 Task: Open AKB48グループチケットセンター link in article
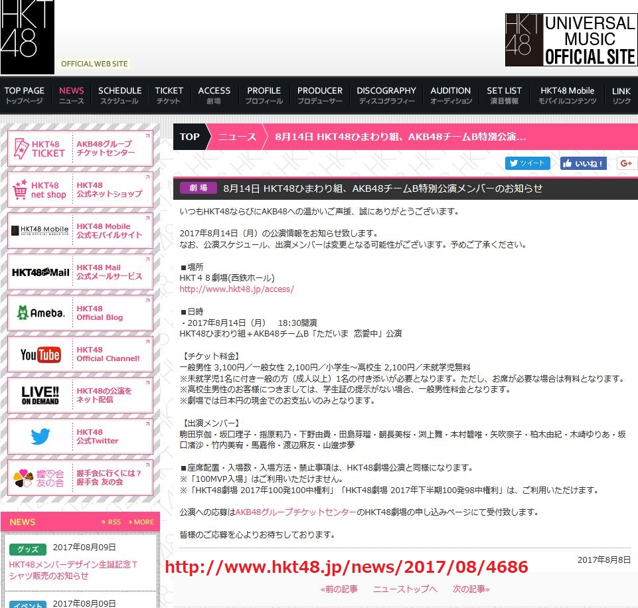296,512
